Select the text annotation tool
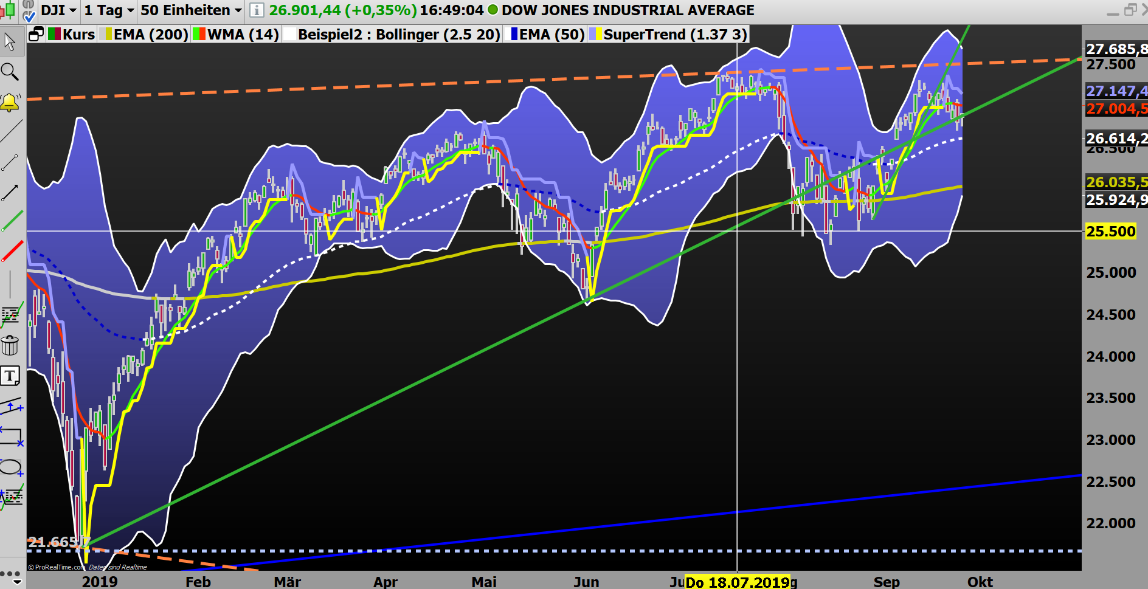Screen dimensions: 1148x589 (9, 376)
